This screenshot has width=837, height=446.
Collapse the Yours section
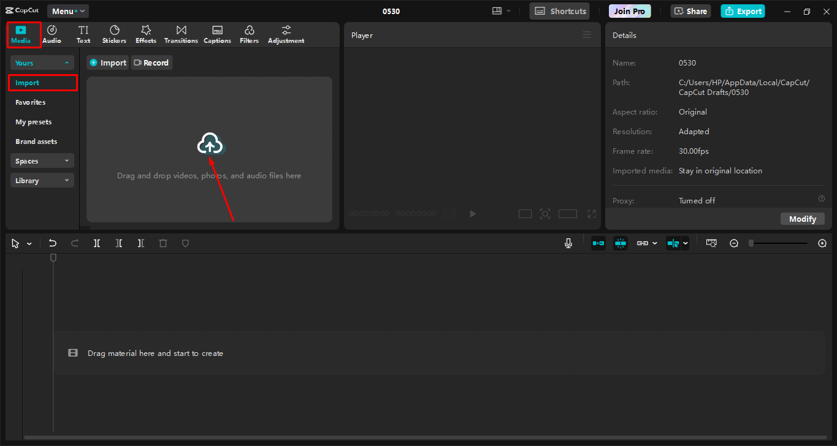(x=42, y=62)
